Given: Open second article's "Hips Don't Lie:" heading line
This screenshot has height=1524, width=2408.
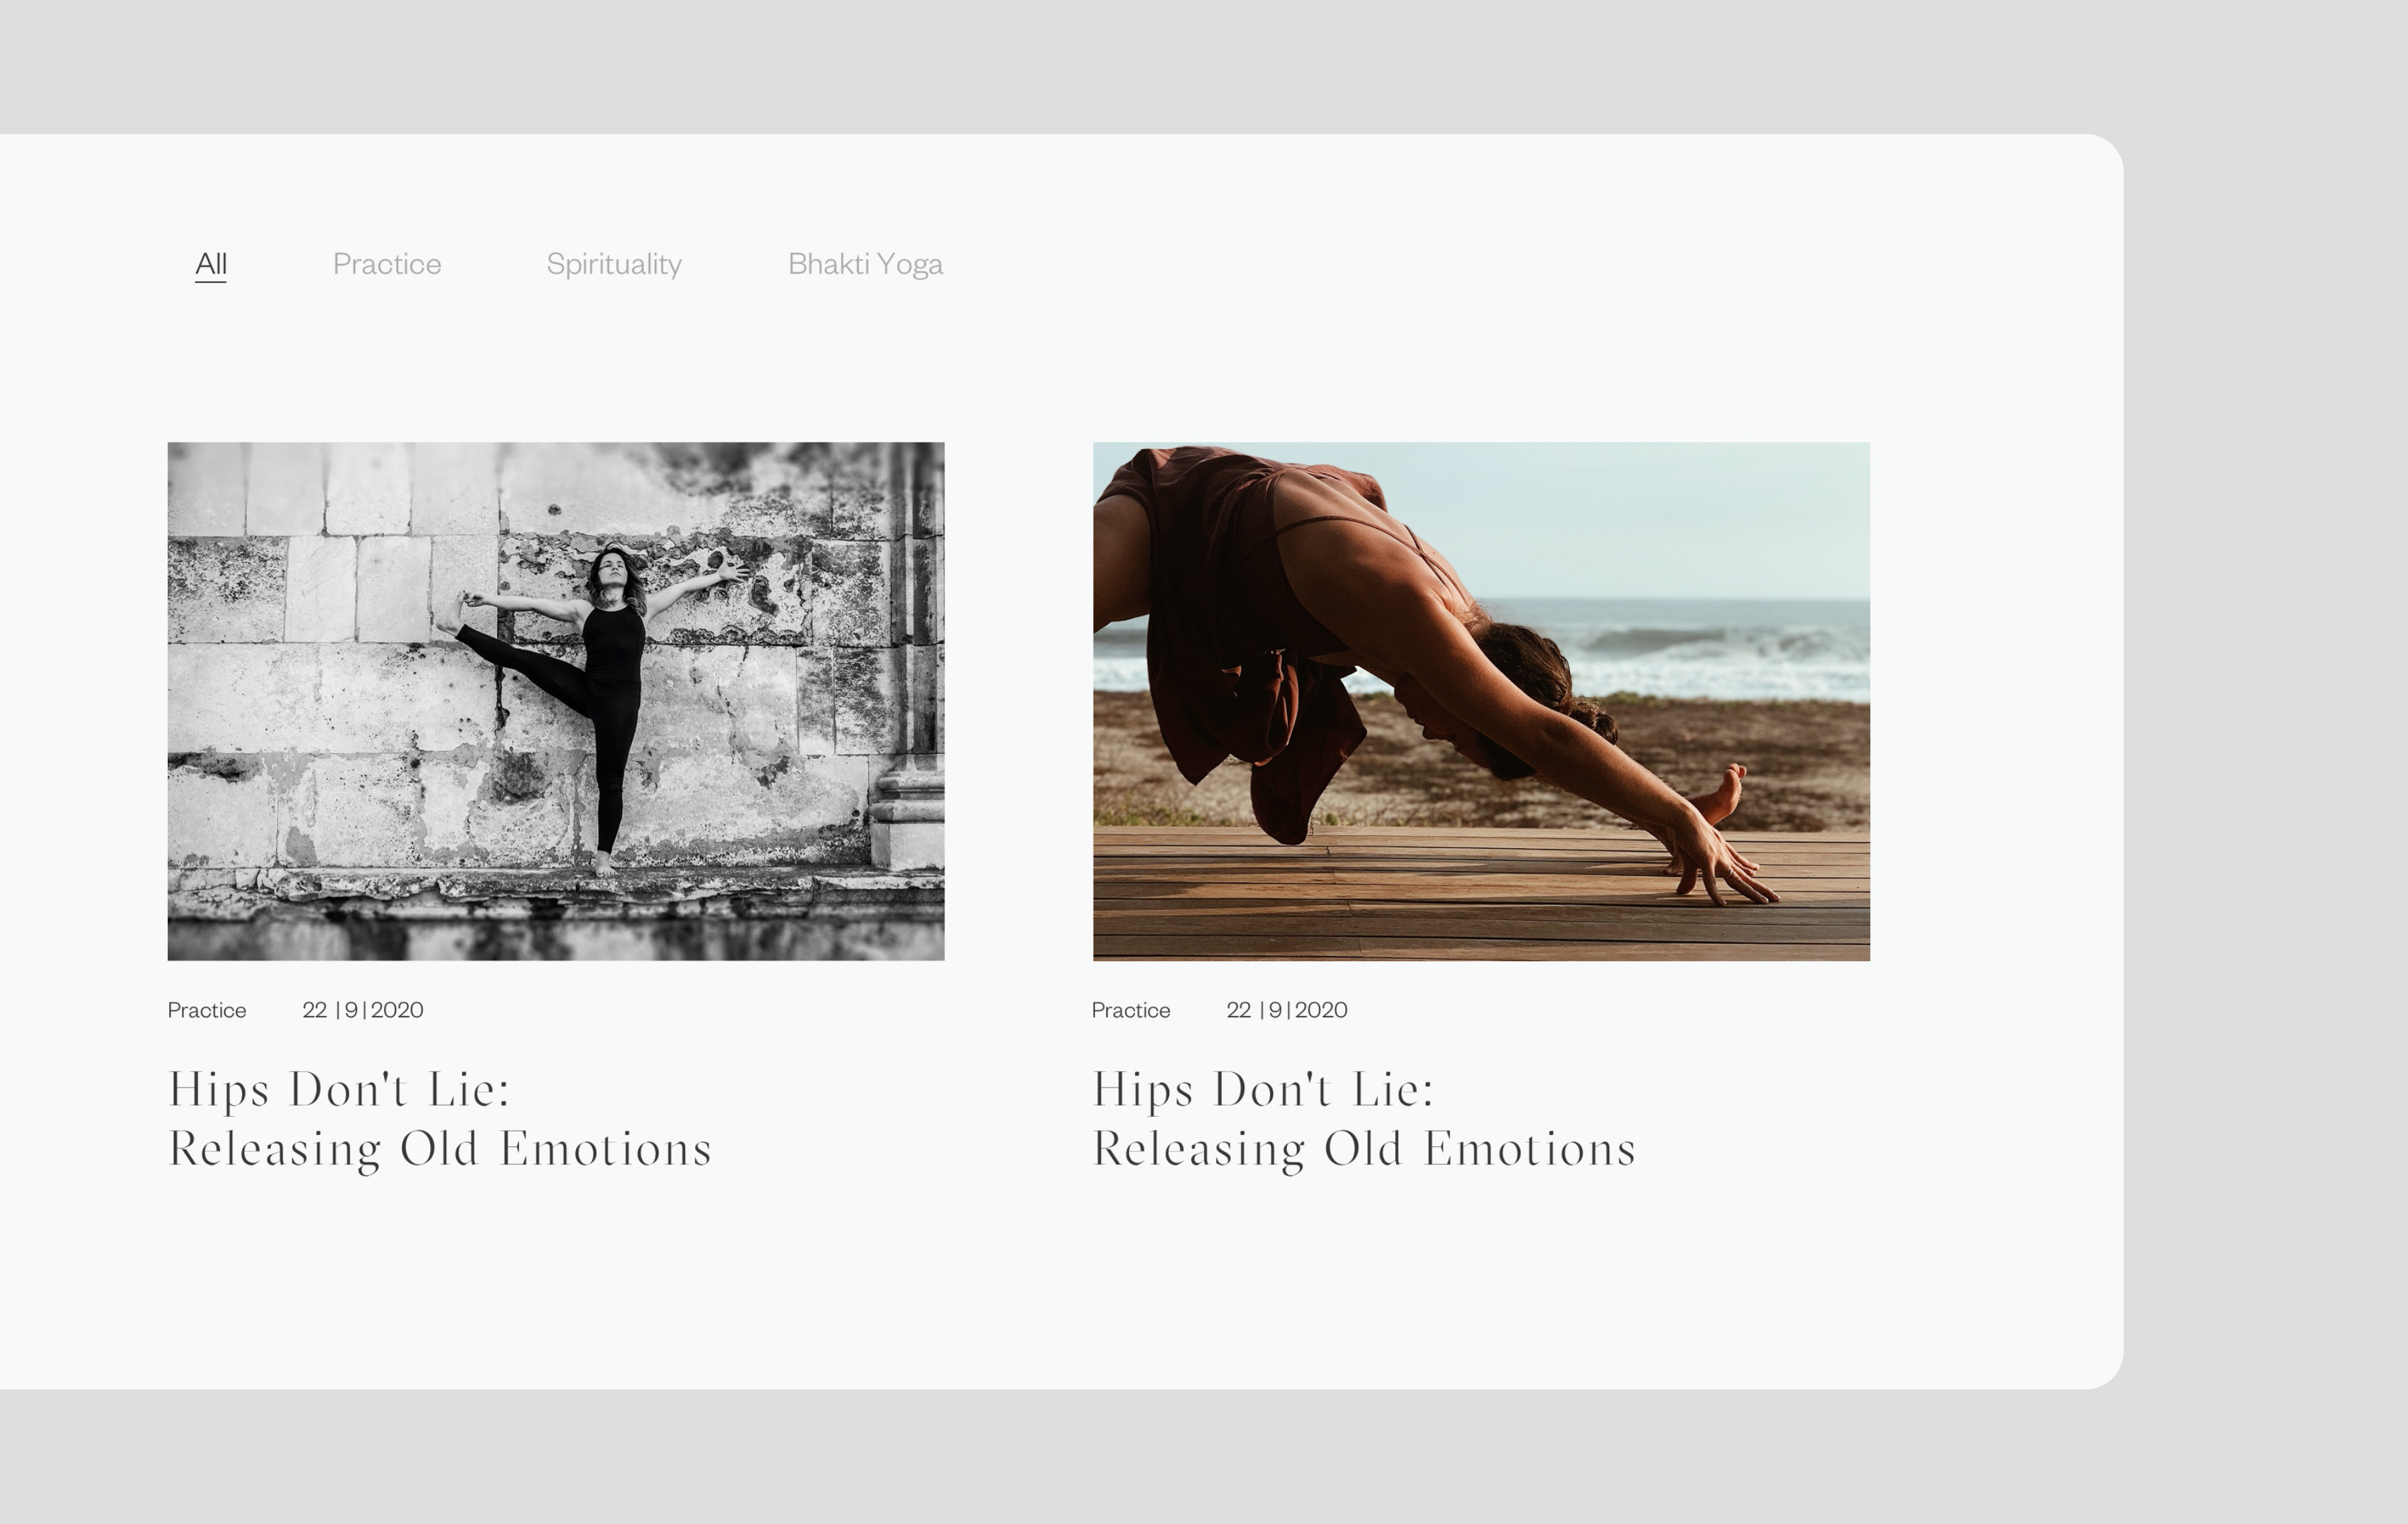Looking at the screenshot, I should point(1264,1090).
